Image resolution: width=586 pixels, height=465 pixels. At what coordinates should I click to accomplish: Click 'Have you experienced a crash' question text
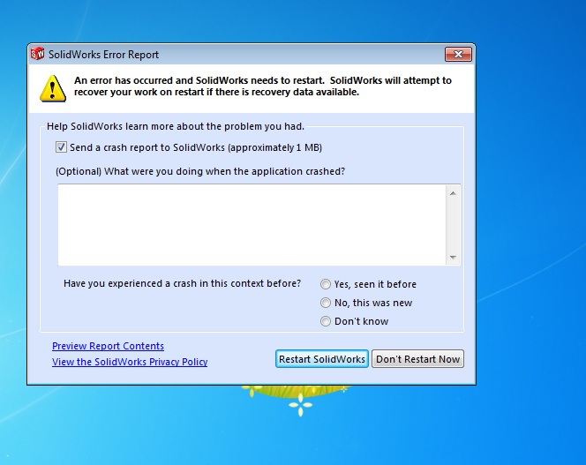182,283
